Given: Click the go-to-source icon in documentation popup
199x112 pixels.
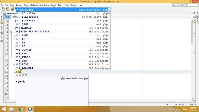Looking at the screenshot, I should (26, 75).
